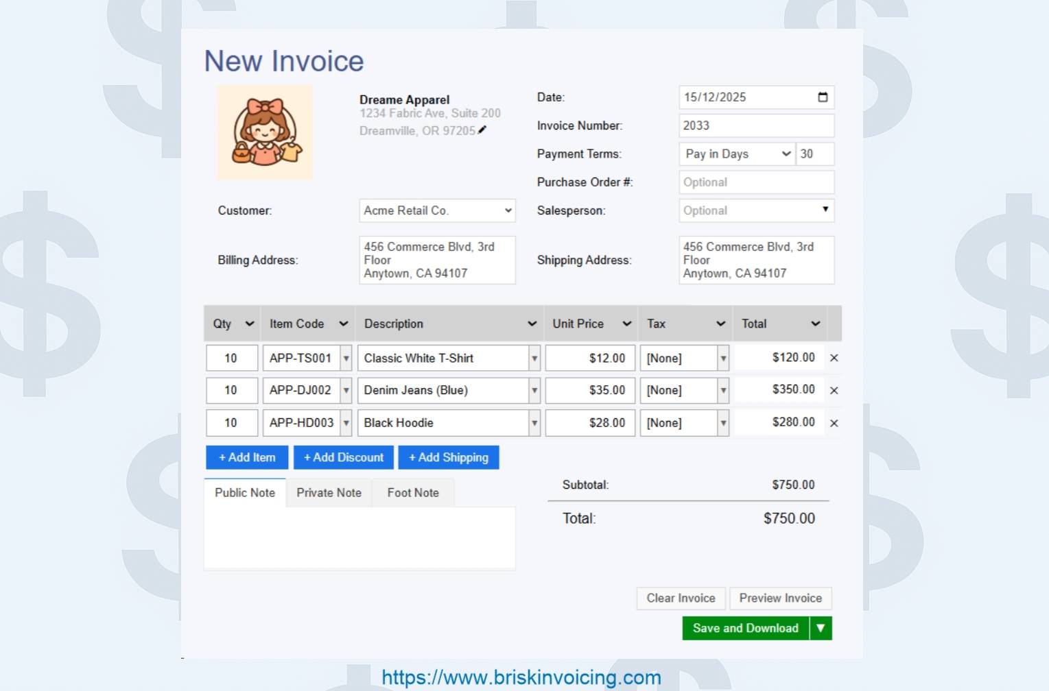This screenshot has width=1049, height=691.
Task: Switch to the Private Note tab
Action: [329, 492]
